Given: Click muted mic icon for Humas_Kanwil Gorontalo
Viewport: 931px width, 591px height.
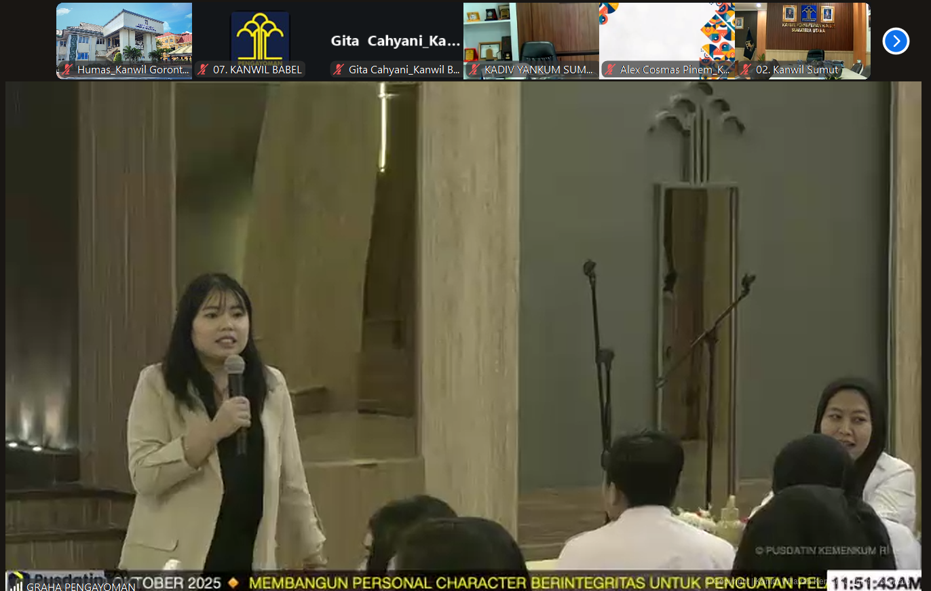Looking at the screenshot, I should (x=67, y=70).
